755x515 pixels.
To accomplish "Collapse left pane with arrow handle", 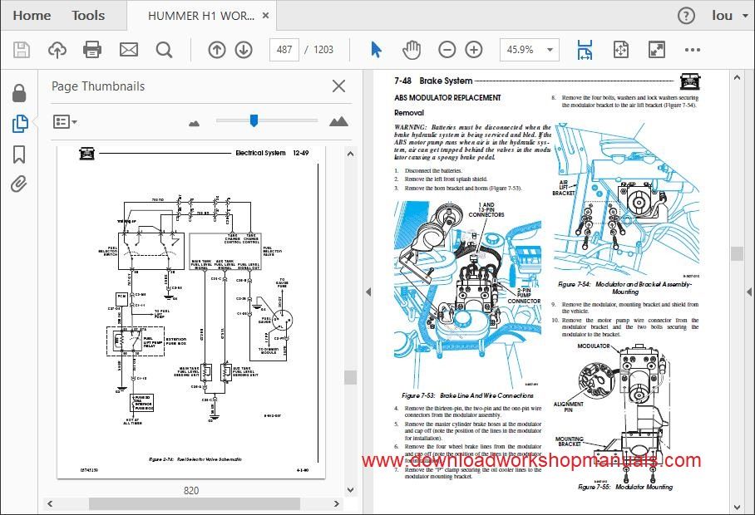I will coord(368,292).
